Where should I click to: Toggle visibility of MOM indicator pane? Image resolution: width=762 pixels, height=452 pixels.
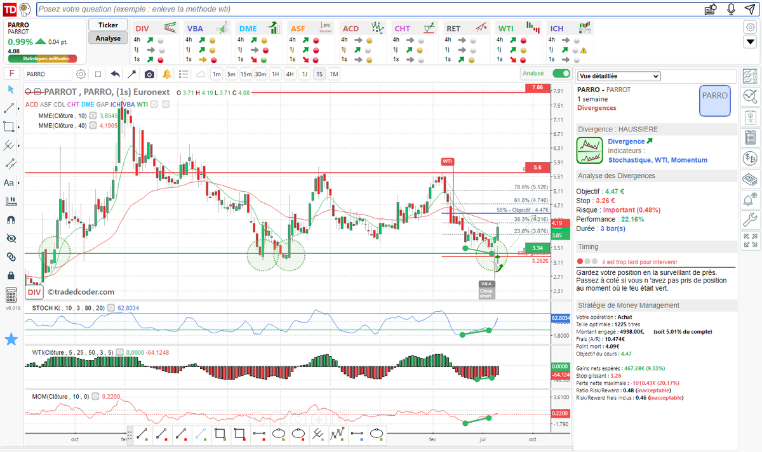[x=94, y=396]
